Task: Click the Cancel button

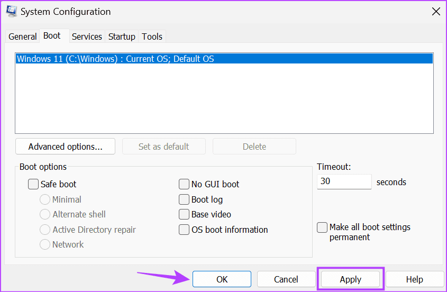Action: (286, 279)
